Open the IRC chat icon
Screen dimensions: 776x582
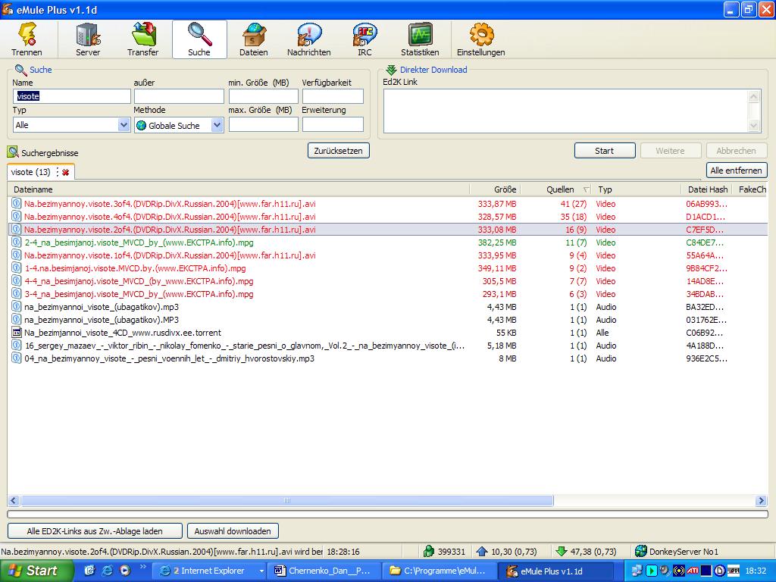365,39
